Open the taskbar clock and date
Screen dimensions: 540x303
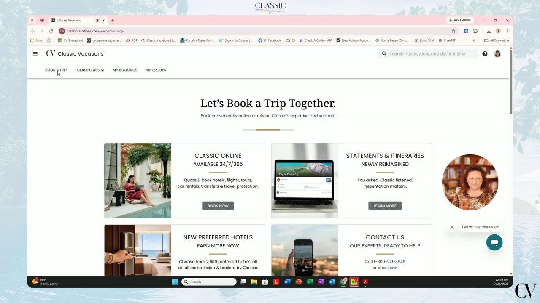tap(502, 282)
